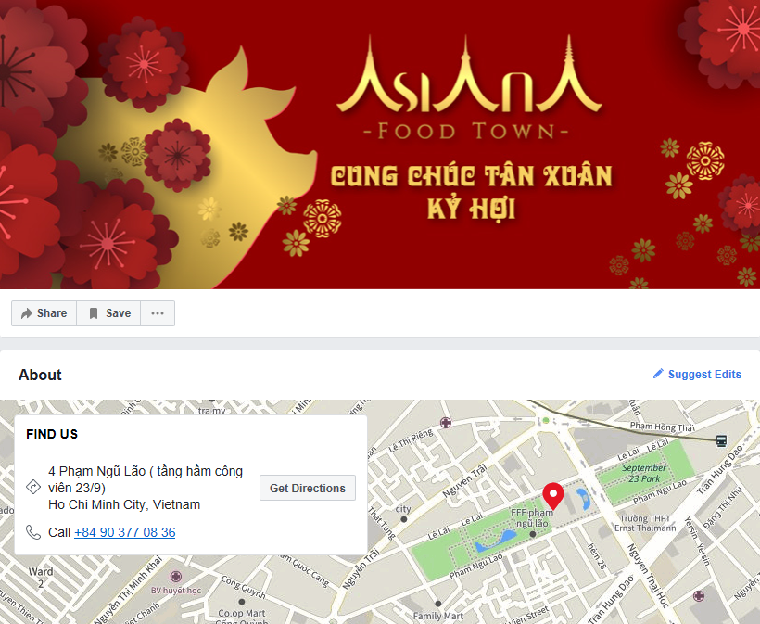This screenshot has height=624, width=760.
Task: Click Get Directions button
Action: tap(308, 488)
